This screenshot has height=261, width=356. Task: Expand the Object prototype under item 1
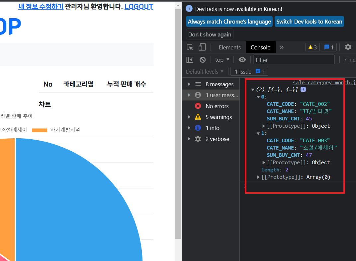point(264,163)
